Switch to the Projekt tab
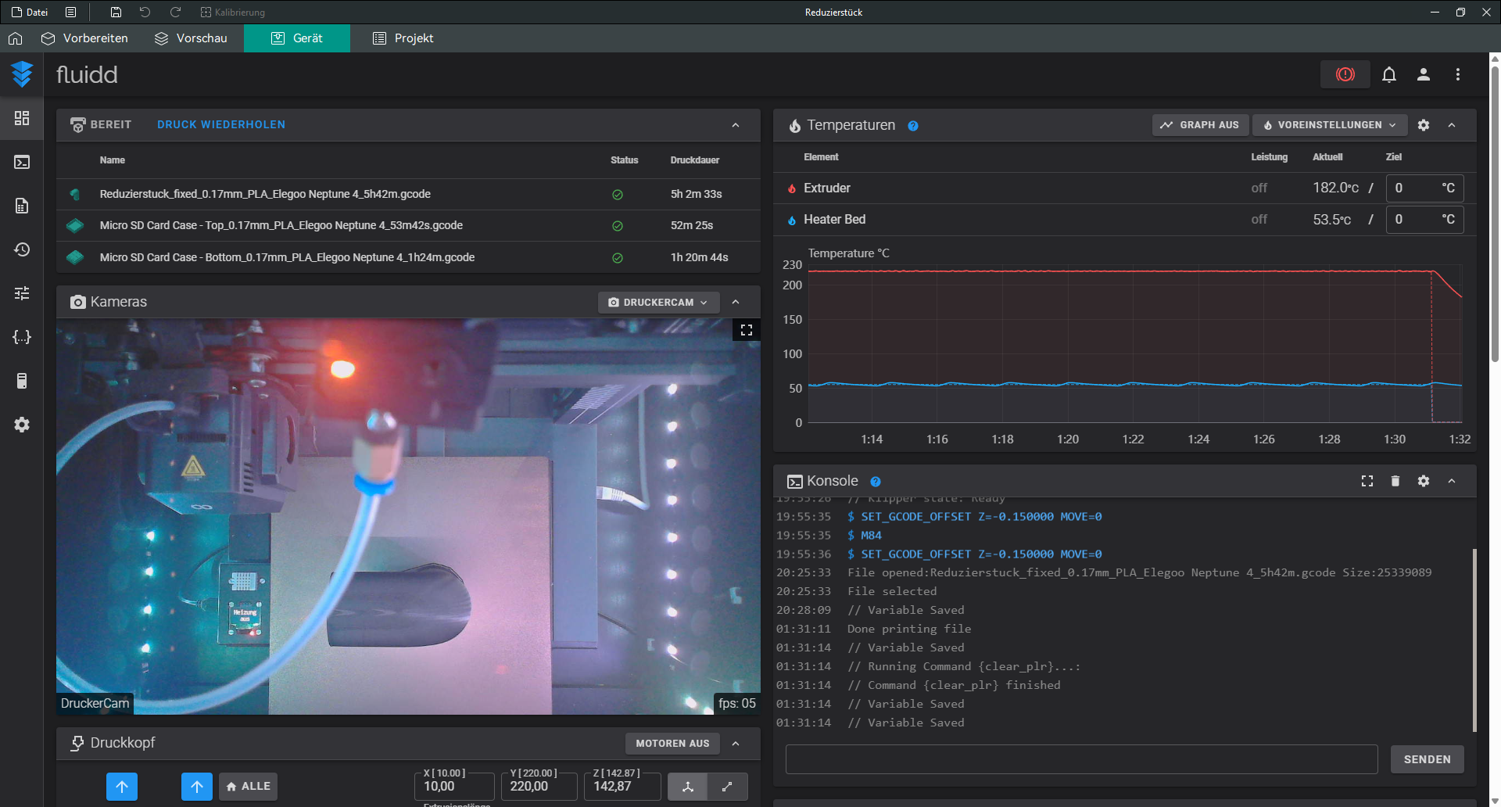1501x807 pixels. click(403, 38)
